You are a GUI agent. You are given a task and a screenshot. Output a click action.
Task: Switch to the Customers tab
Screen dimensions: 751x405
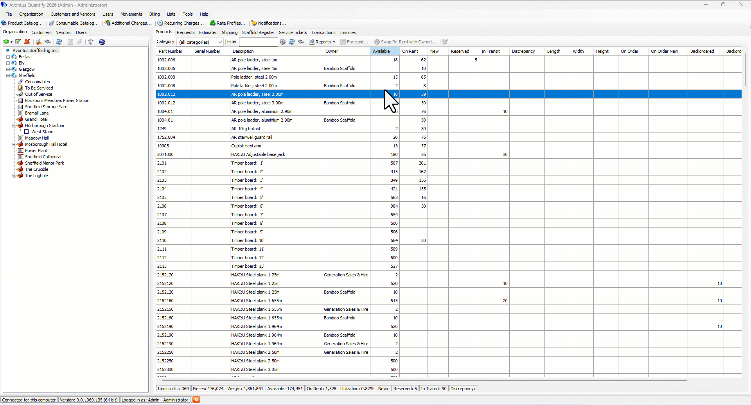point(41,32)
